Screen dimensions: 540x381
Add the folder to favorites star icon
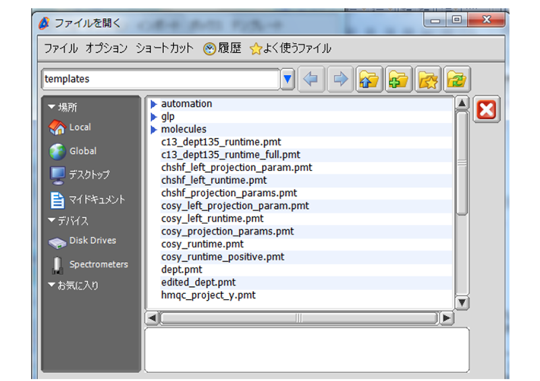tap(428, 79)
